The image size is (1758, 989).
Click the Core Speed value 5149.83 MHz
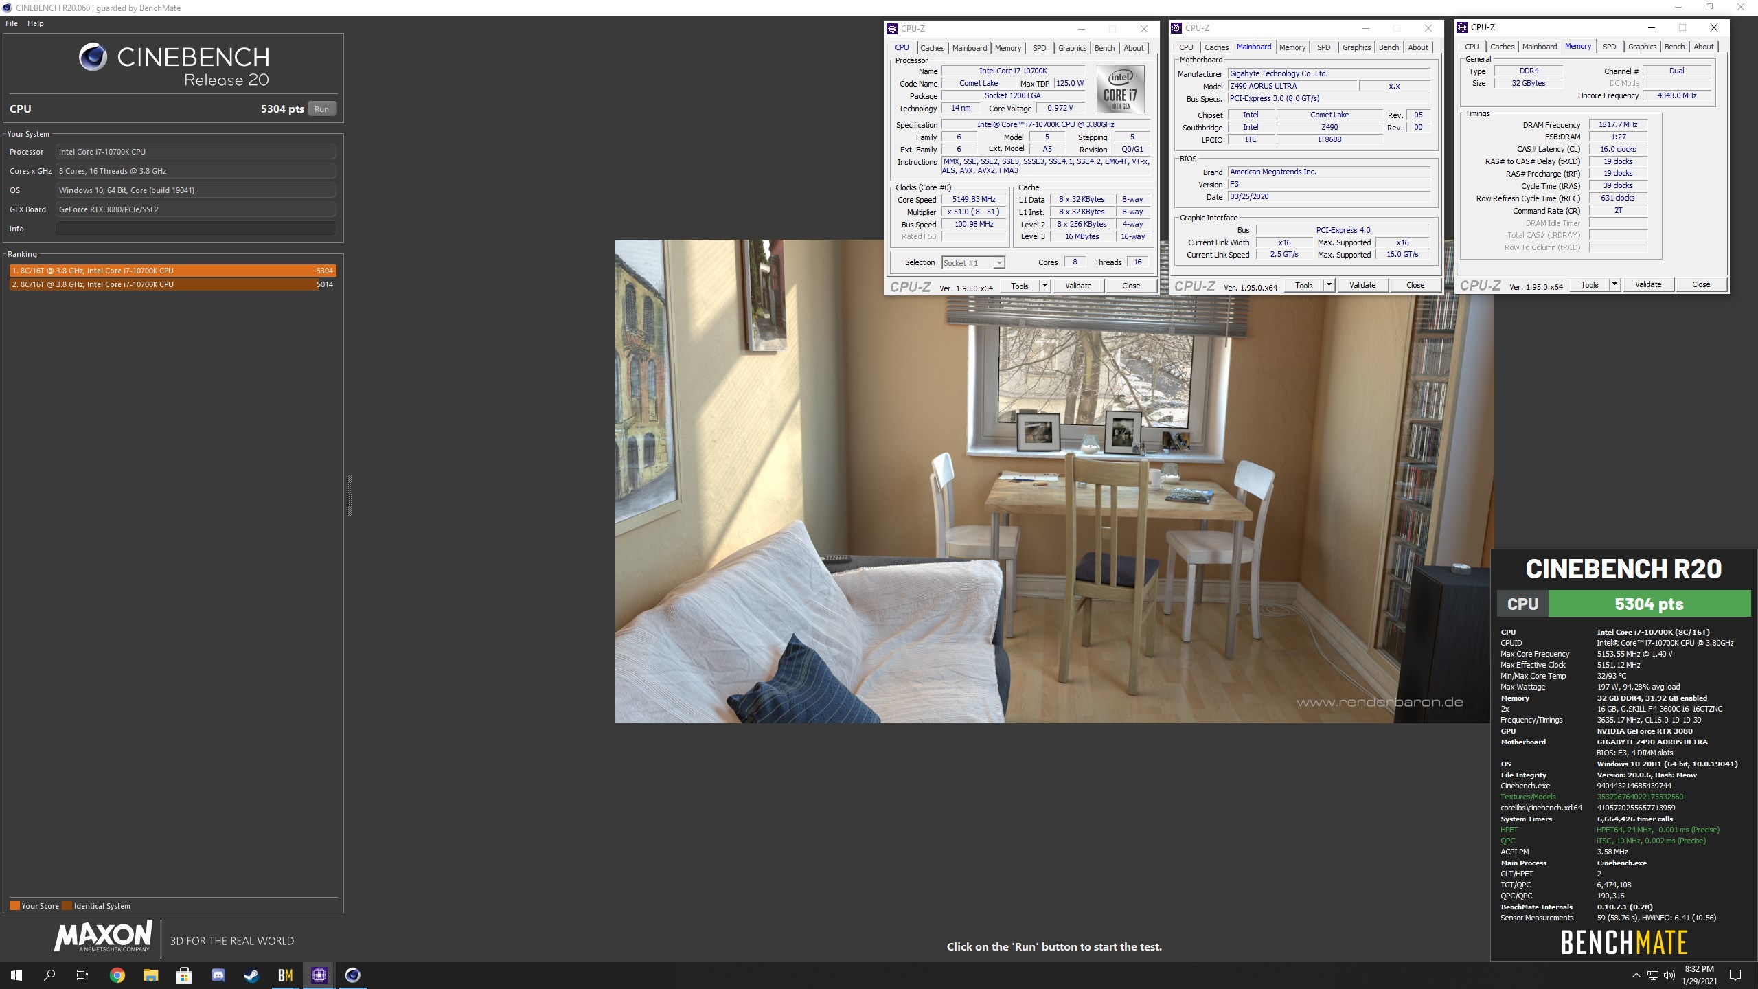tap(973, 199)
